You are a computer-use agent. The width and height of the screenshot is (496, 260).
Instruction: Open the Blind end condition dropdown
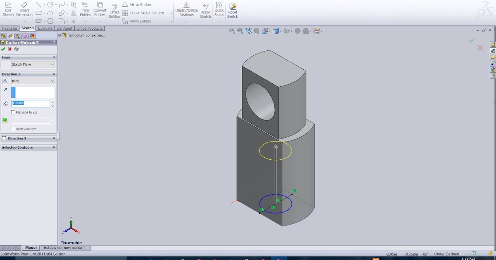[x=32, y=81]
